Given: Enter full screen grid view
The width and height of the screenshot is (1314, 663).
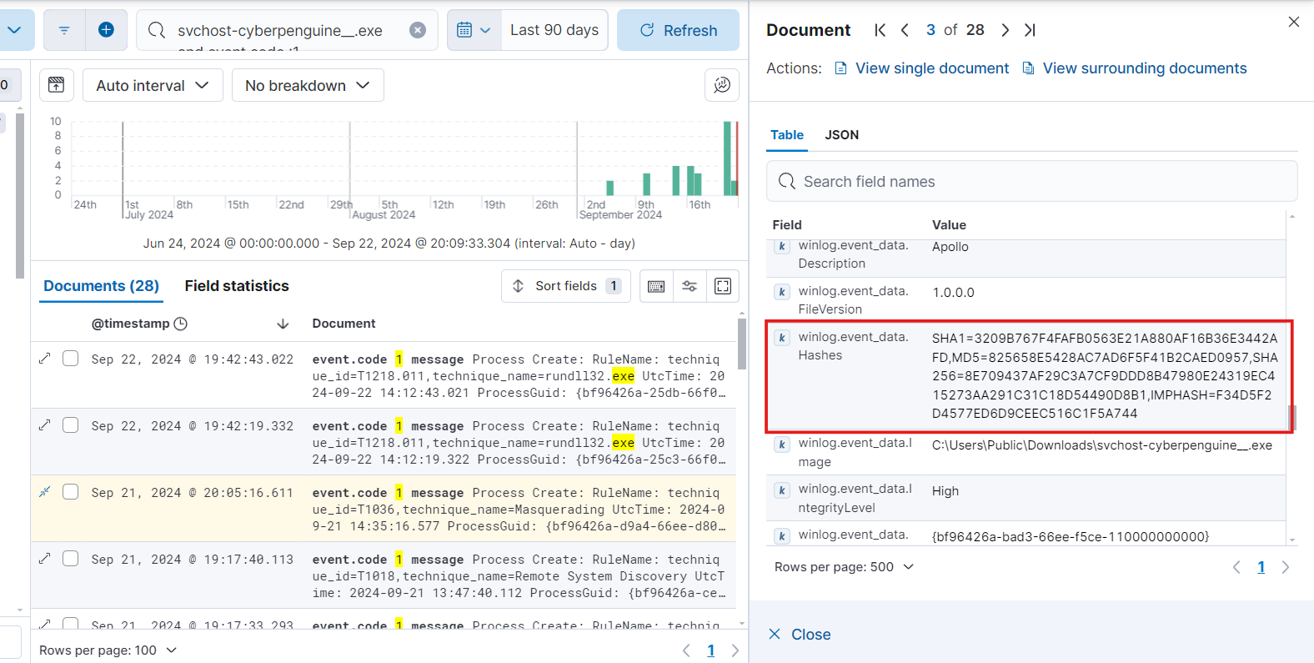Looking at the screenshot, I should click(723, 286).
